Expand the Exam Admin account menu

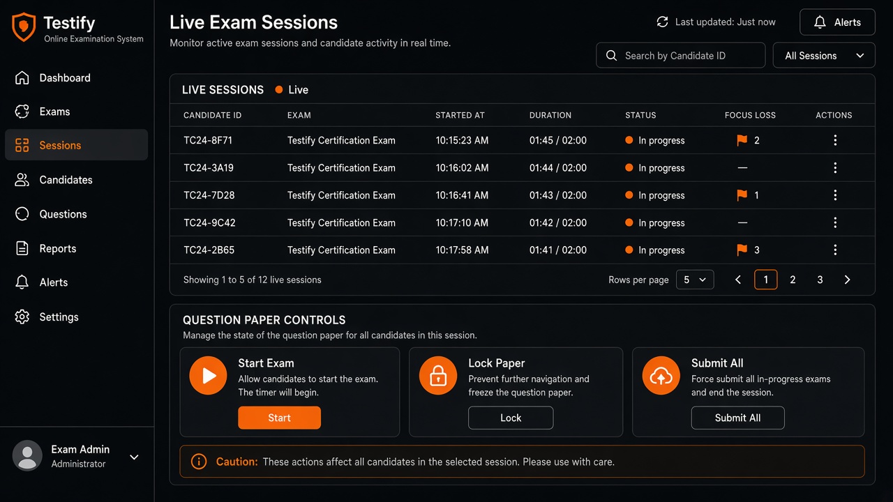pos(135,457)
